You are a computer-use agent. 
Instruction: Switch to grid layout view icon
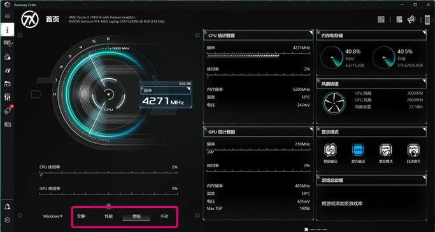tap(381, 19)
